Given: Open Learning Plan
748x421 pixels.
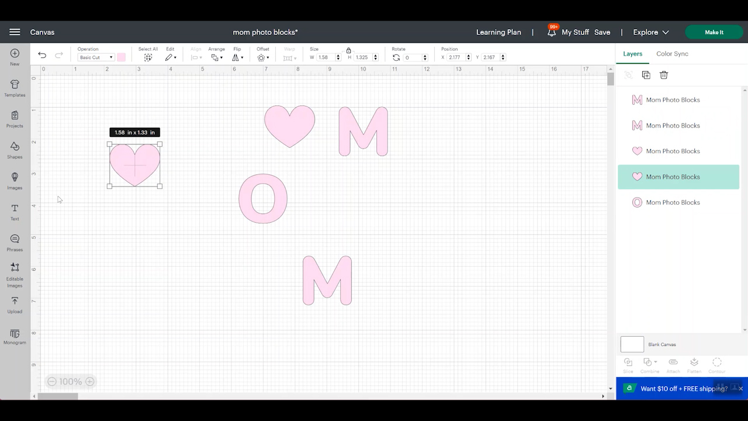Looking at the screenshot, I should [x=498, y=32].
